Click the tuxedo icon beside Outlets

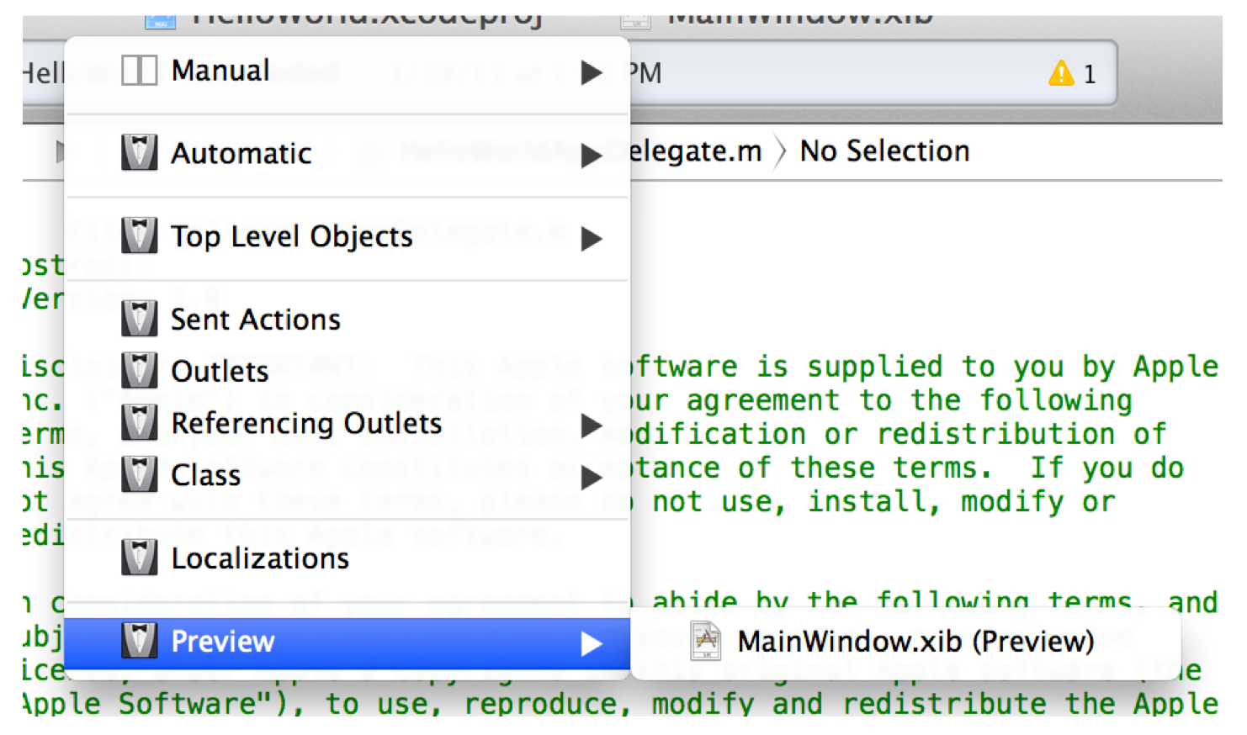[139, 371]
